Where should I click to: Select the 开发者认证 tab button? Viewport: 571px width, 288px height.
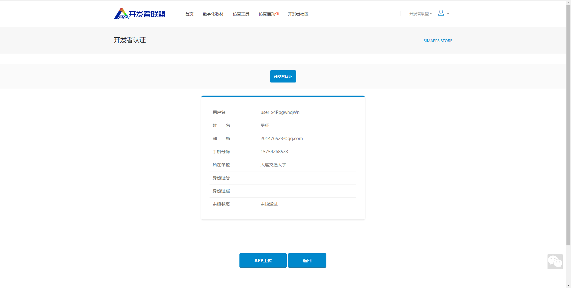(x=283, y=76)
